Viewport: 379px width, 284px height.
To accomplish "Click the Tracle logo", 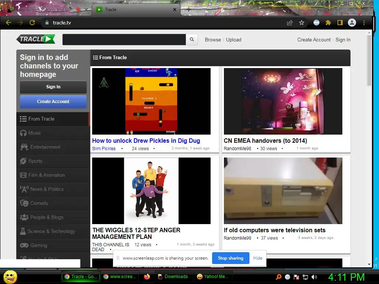I will pyautogui.click(x=36, y=39).
